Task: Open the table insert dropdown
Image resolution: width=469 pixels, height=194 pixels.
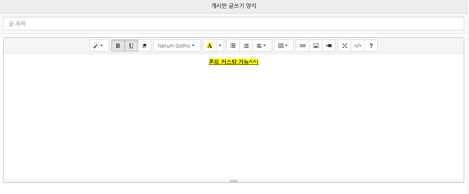Action: (x=284, y=46)
